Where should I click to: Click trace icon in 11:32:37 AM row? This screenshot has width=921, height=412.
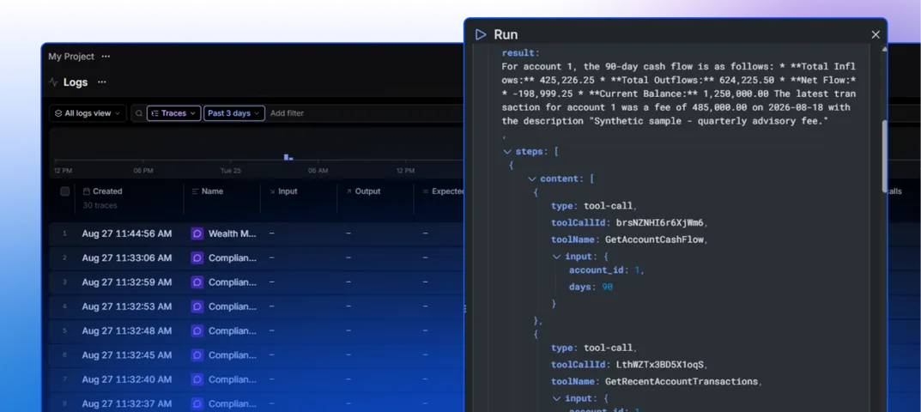[x=197, y=403]
